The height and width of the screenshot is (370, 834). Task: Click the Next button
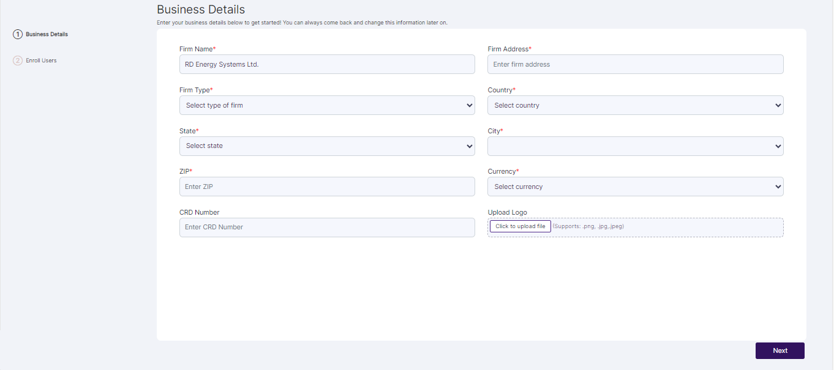pyautogui.click(x=780, y=350)
